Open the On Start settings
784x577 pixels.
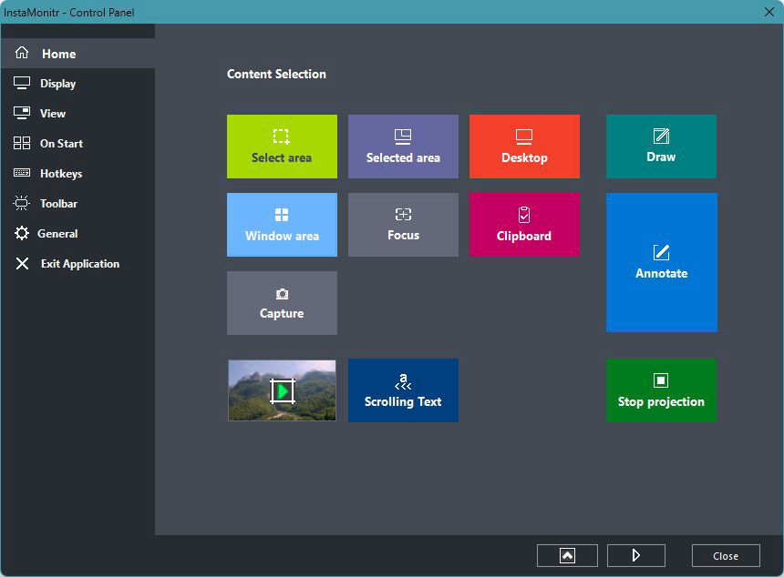(x=77, y=143)
